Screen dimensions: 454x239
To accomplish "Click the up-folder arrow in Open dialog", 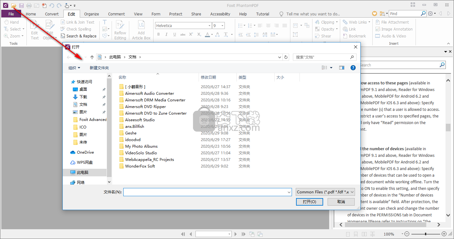I will tap(92, 57).
